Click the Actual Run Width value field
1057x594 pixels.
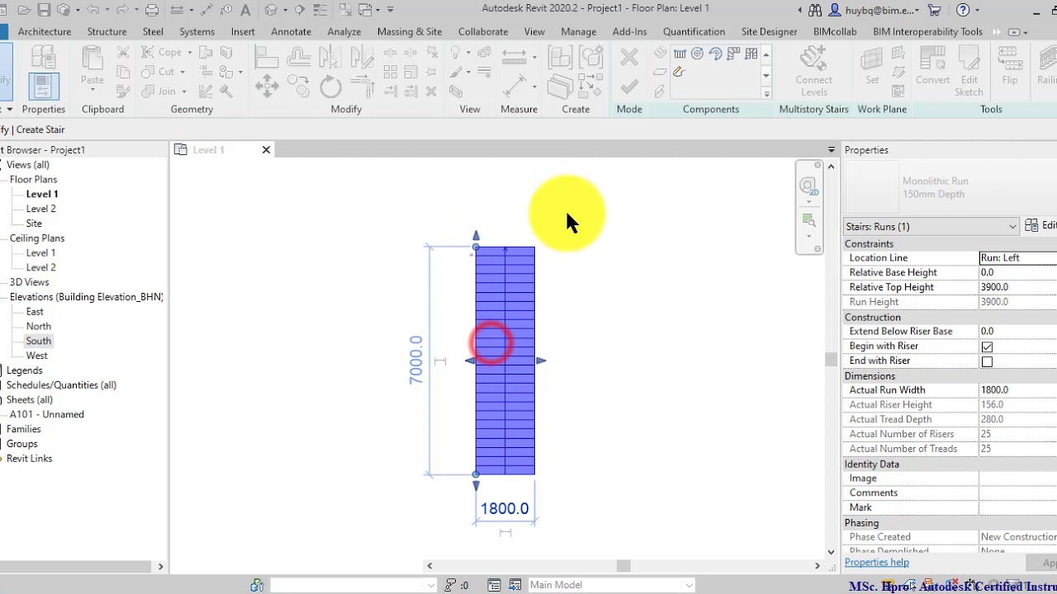tap(1017, 390)
